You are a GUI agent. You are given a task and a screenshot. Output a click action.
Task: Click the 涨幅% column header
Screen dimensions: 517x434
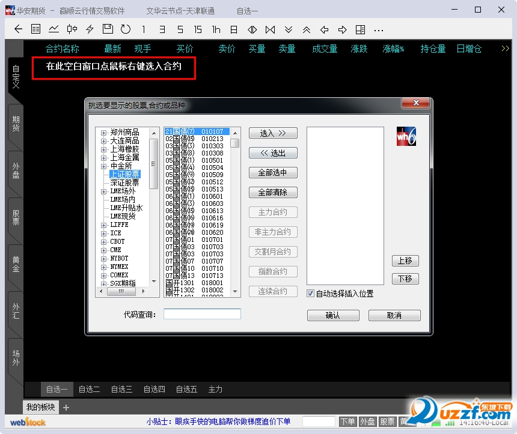(393, 49)
